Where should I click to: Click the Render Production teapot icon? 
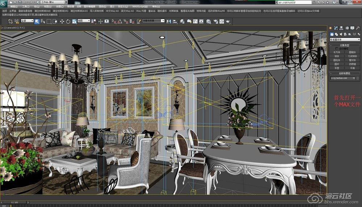pos(228,21)
